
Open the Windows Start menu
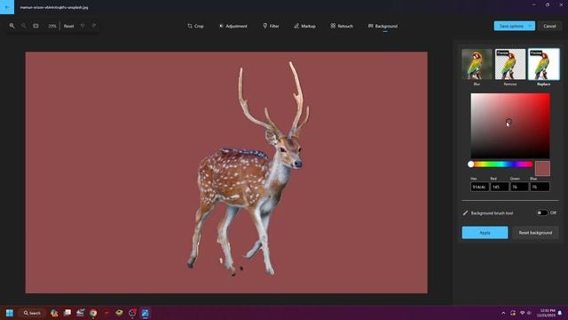(10, 313)
